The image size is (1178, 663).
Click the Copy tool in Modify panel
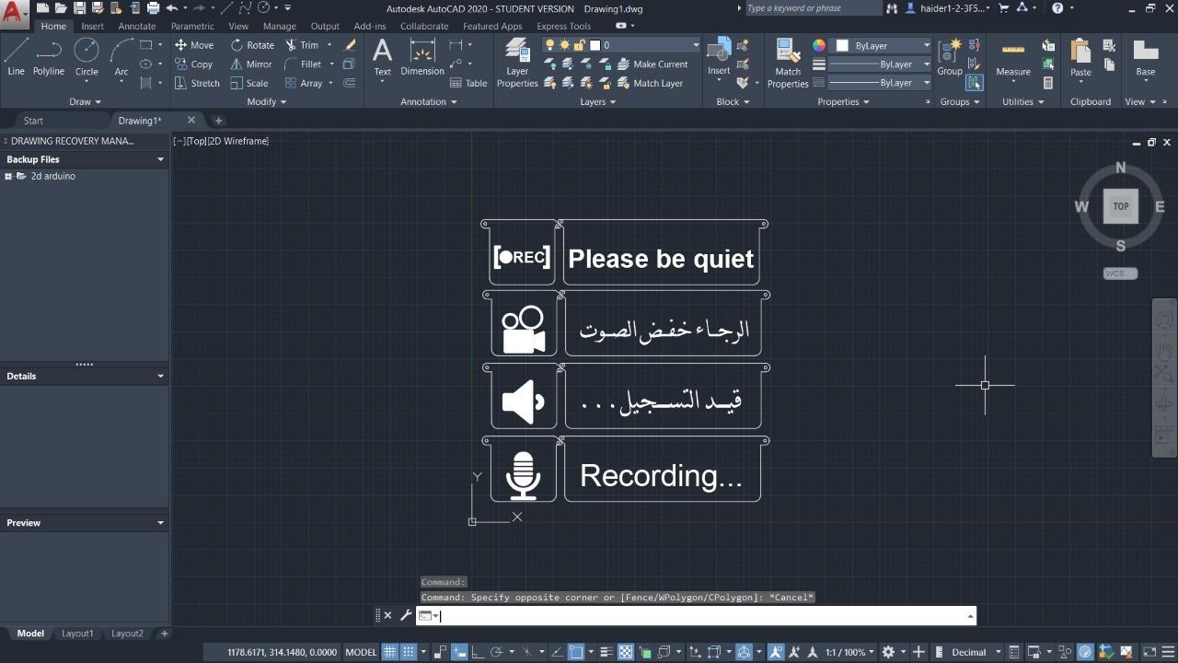point(193,64)
